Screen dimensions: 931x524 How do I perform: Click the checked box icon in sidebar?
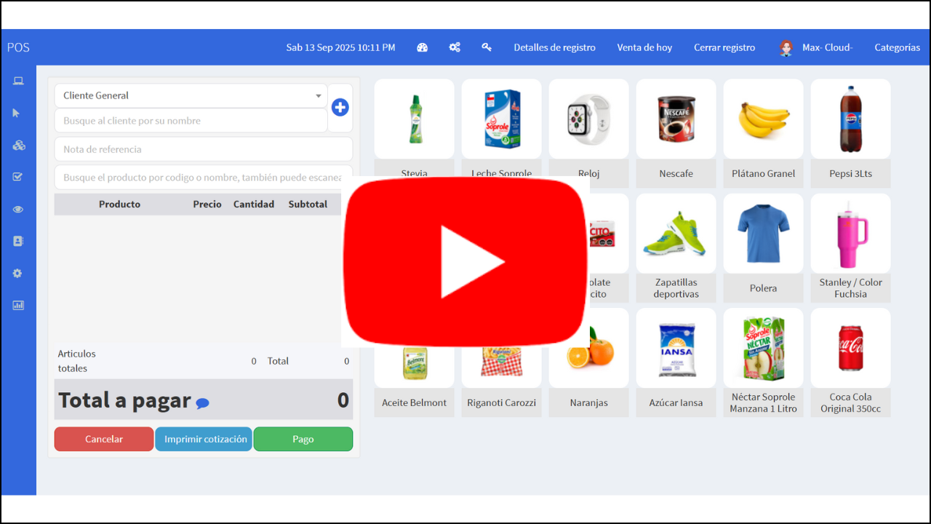[x=18, y=177]
